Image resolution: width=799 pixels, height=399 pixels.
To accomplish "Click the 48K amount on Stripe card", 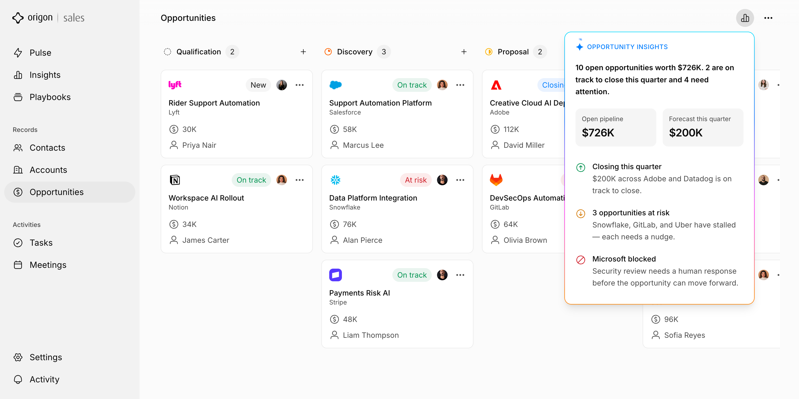I will 350,319.
